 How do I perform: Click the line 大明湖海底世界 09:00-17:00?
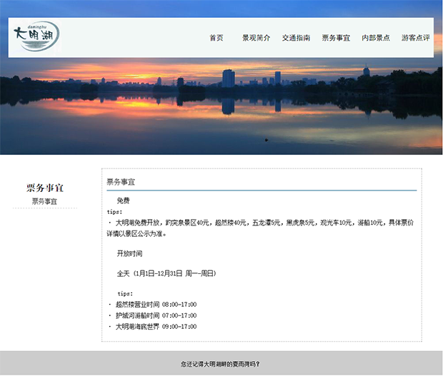(x=153, y=327)
